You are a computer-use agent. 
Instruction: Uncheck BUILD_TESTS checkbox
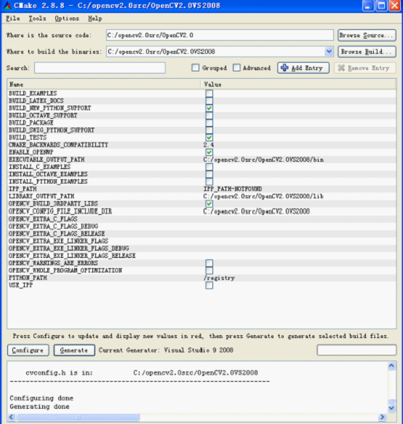coord(210,138)
